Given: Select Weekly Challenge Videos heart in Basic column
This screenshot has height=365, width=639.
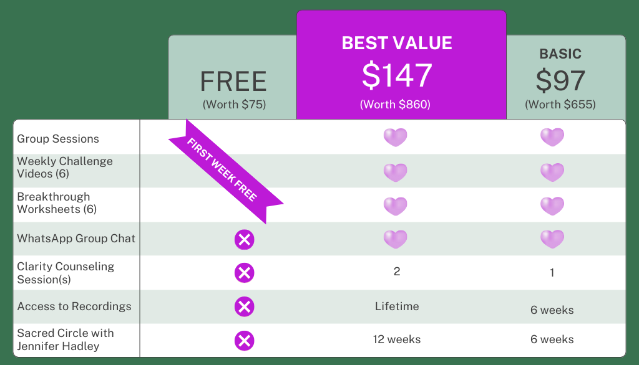Looking at the screenshot, I should [552, 172].
